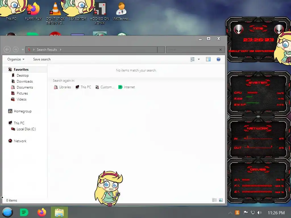Go back with the Explorer back arrow

[x=7, y=49]
